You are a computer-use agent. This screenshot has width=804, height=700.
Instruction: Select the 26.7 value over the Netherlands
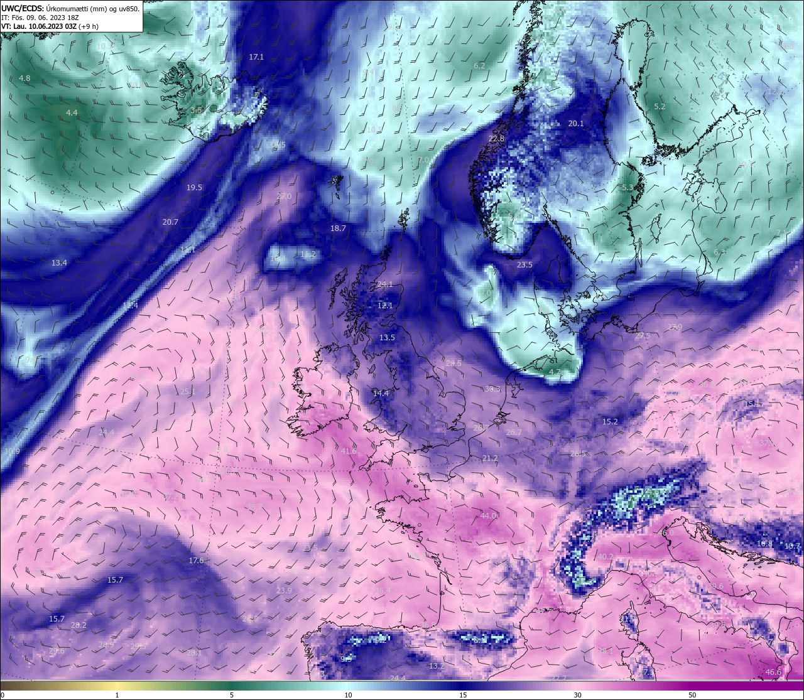click(514, 432)
